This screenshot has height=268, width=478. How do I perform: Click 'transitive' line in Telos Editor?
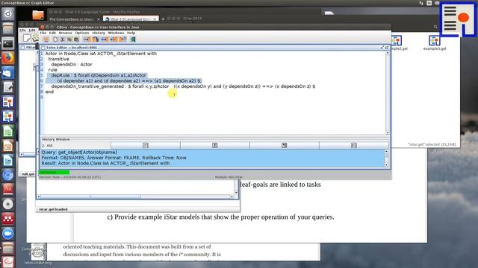tap(58, 59)
